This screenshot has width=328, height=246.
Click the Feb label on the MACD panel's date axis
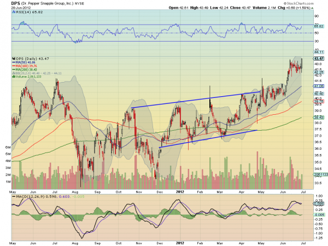coord(200,243)
